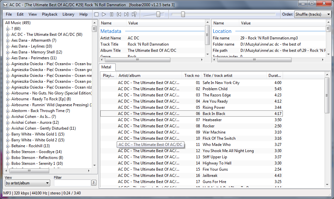This screenshot has width=334, height=199.
Task: Expand Barry White - White Gold 1 node
Action: click(x=8, y=134)
